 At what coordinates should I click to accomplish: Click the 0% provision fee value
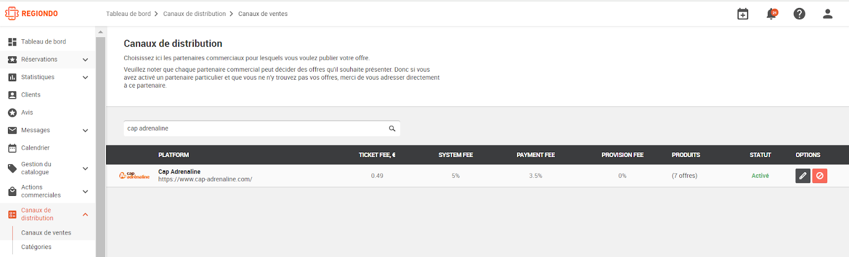pyautogui.click(x=622, y=176)
